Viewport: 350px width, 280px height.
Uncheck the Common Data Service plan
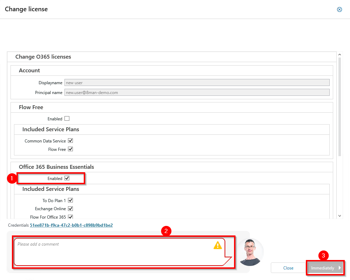pyautogui.click(x=70, y=141)
